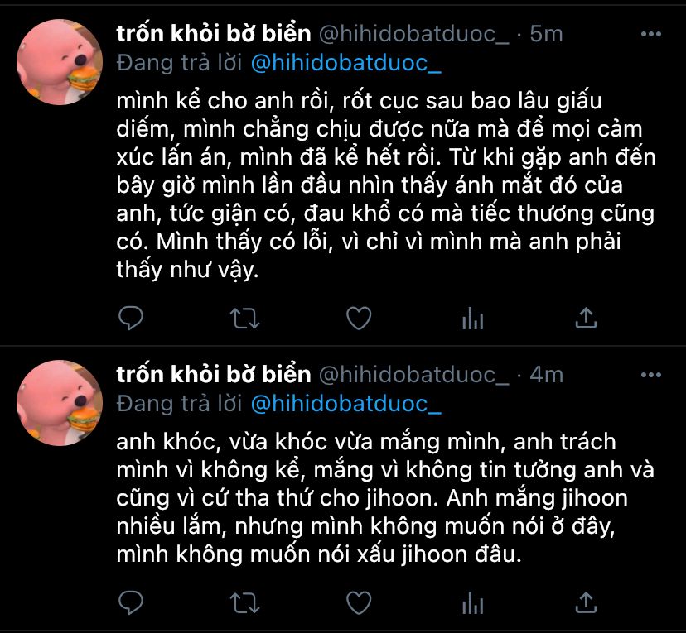
Task: Open @hihidobatduoc_ mention link in first tweet
Action: pyautogui.click(x=346, y=64)
